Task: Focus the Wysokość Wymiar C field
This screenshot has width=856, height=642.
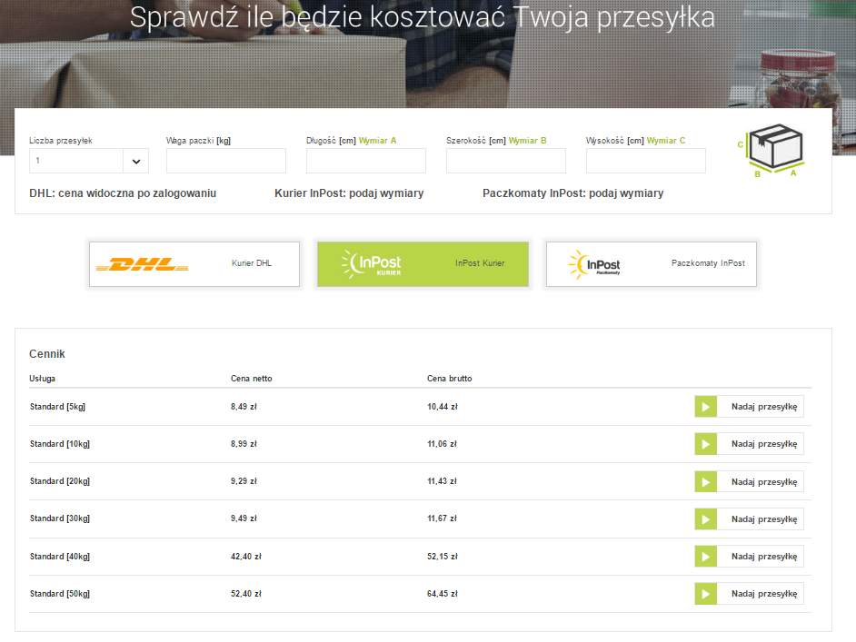Action: [645, 161]
